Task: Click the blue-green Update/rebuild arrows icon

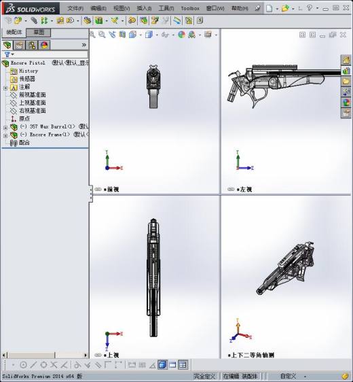Action: 177,20
